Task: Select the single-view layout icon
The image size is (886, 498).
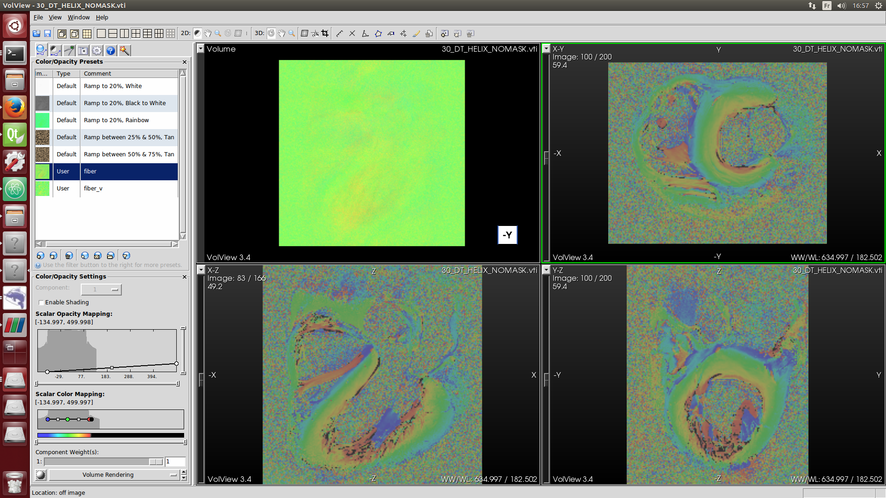Action: [x=101, y=33]
